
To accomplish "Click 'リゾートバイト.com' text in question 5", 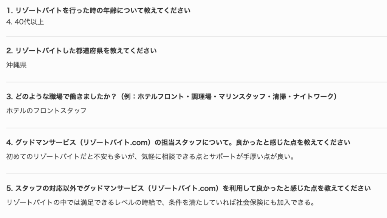I will click(183, 188).
